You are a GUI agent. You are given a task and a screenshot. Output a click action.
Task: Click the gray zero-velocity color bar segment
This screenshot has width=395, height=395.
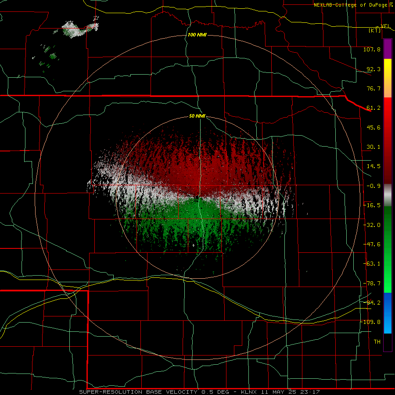point(388,195)
